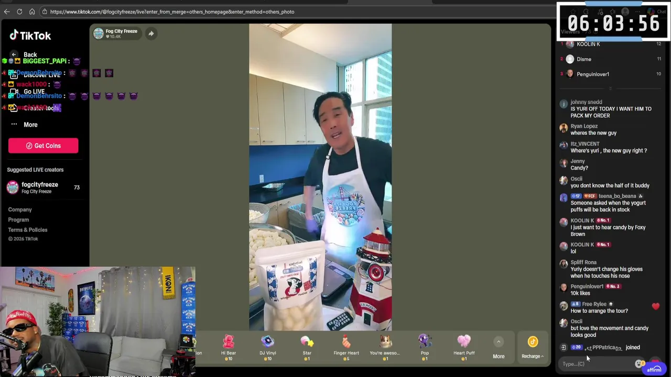Image resolution: width=671 pixels, height=377 pixels.
Task: Open the Recharge coins menu
Action: (x=533, y=348)
